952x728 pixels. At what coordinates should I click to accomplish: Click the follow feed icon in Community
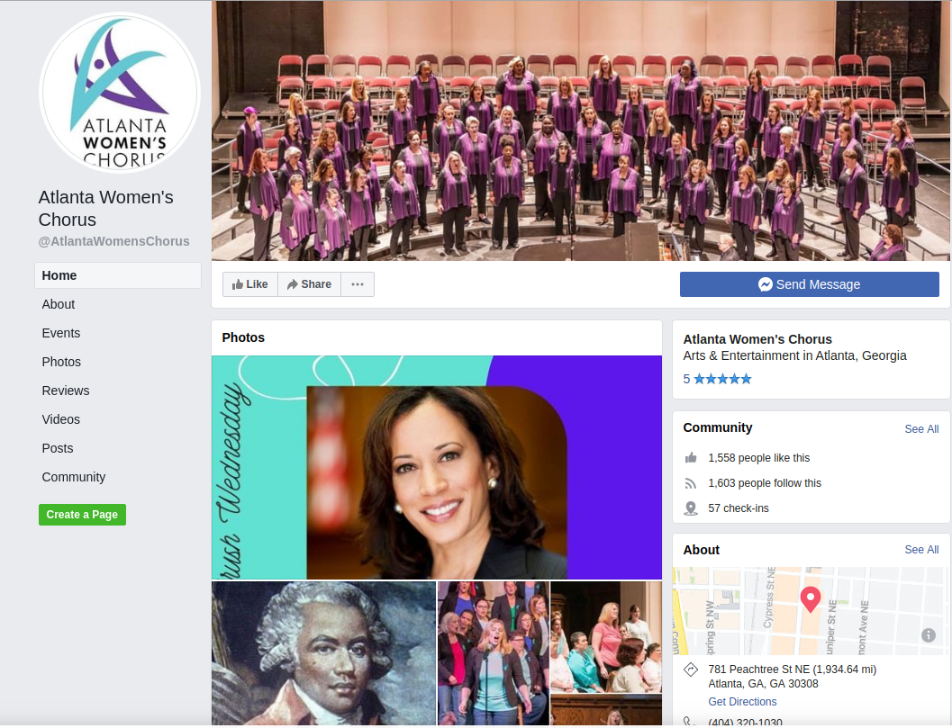click(x=691, y=483)
